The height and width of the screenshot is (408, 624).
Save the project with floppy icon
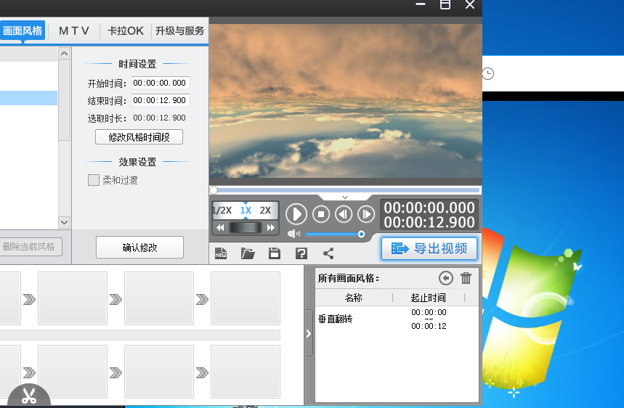tap(275, 253)
